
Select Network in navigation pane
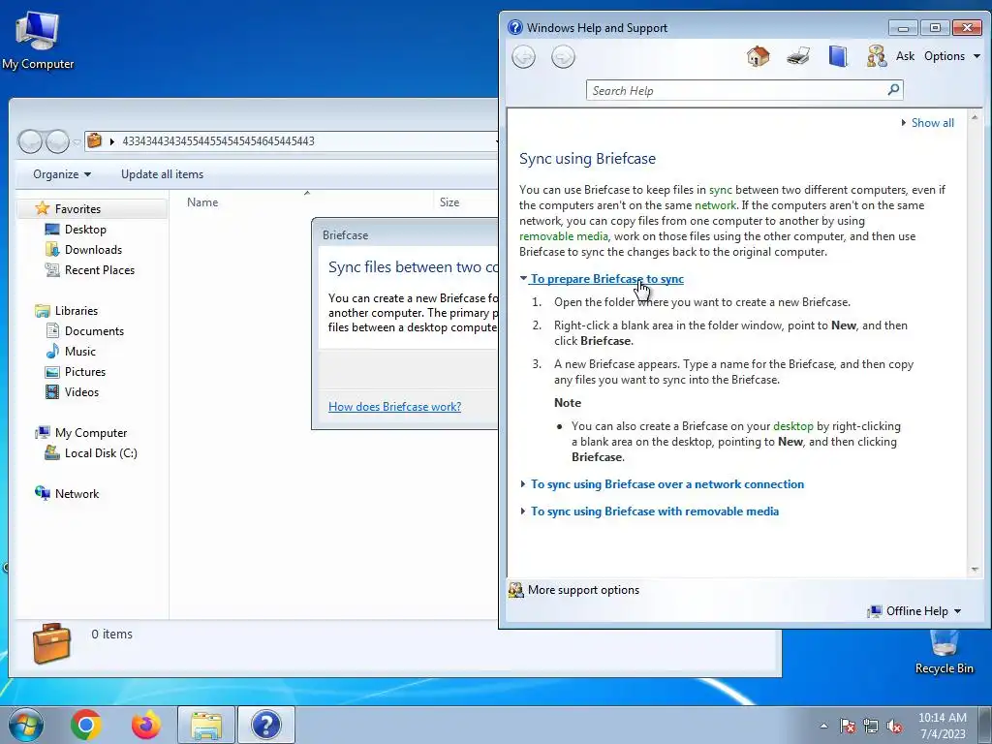coord(77,494)
